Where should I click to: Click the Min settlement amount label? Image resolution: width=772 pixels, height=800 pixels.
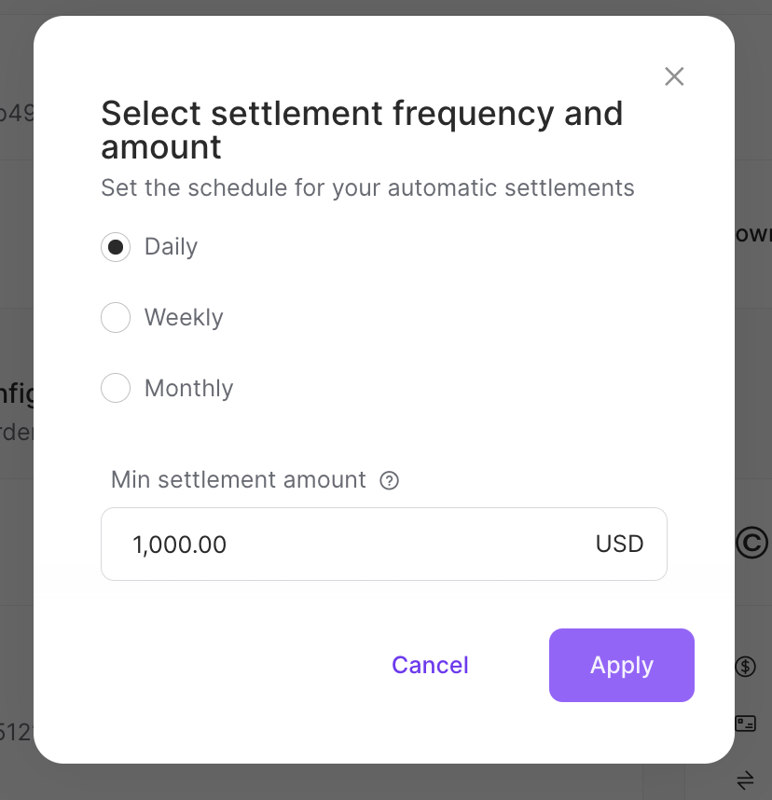(238, 479)
